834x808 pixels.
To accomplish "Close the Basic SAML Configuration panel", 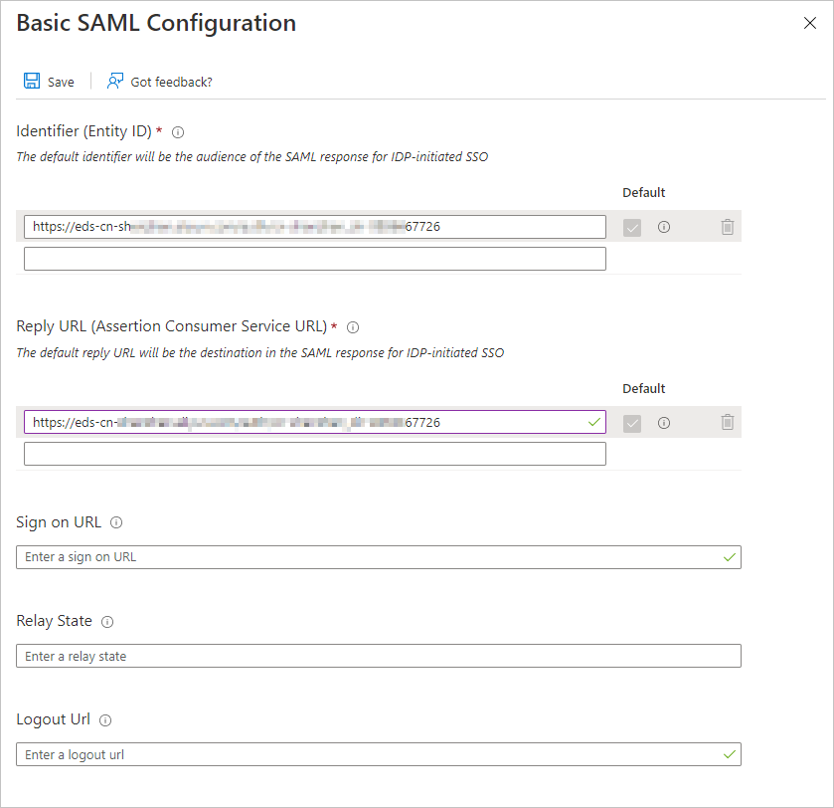I will (x=810, y=23).
